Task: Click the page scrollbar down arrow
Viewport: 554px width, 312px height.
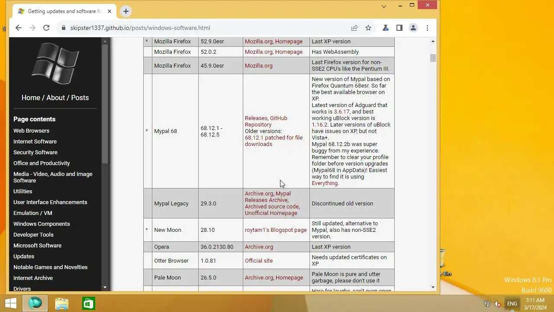Action: point(433,287)
